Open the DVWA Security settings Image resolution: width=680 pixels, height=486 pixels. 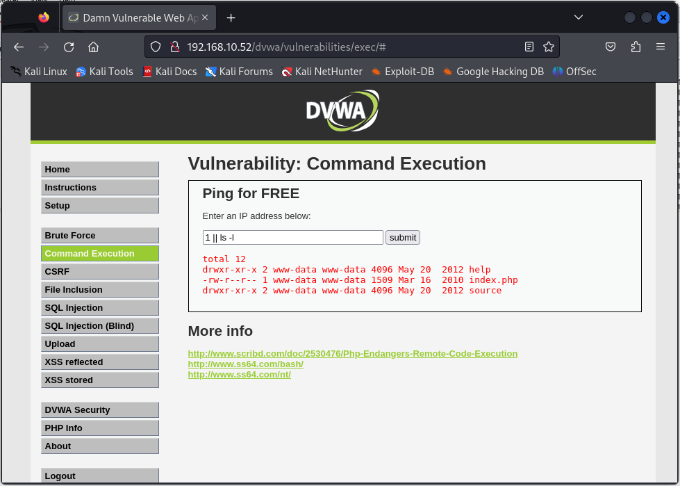click(x=100, y=410)
